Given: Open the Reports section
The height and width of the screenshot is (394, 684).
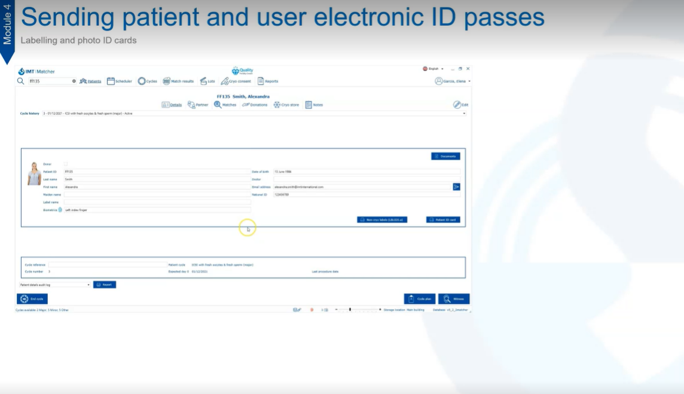Looking at the screenshot, I should pyautogui.click(x=261, y=81).
